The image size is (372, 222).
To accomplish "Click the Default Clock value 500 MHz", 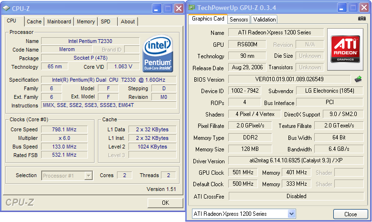I will click(243, 184).
